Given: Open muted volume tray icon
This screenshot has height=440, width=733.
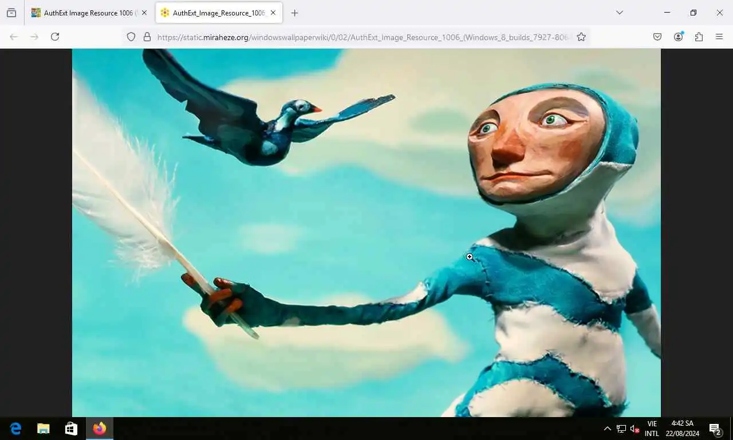Looking at the screenshot, I should pos(635,429).
